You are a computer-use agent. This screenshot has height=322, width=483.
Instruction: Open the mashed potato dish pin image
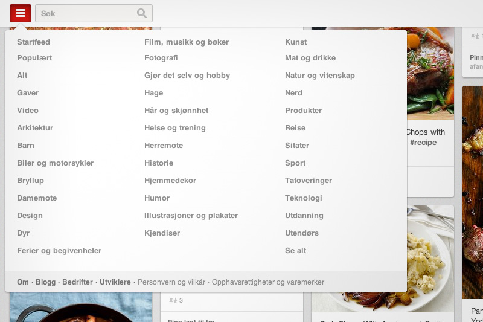click(430, 259)
